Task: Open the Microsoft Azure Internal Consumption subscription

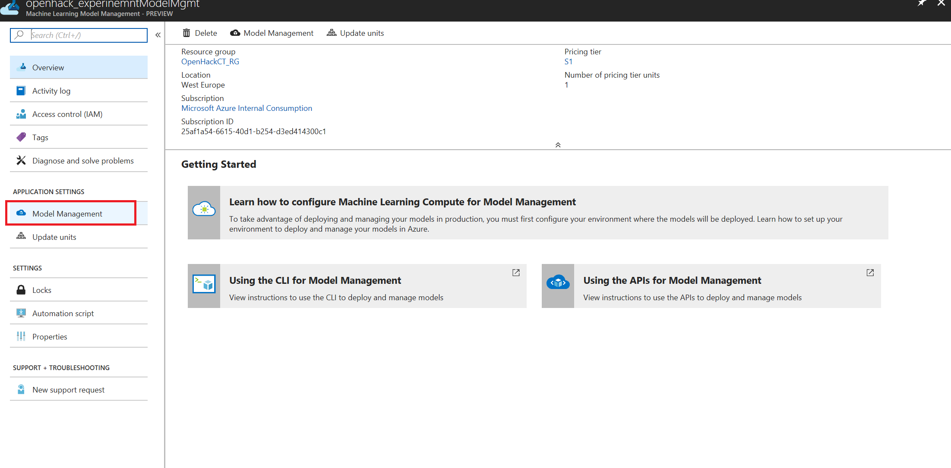Action: coord(246,108)
